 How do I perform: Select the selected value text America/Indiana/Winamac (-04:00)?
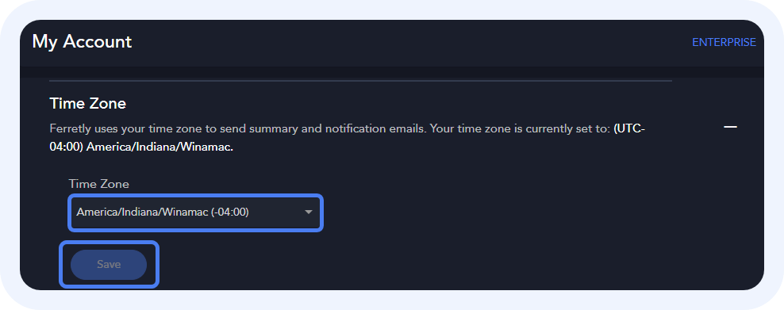[x=163, y=212]
